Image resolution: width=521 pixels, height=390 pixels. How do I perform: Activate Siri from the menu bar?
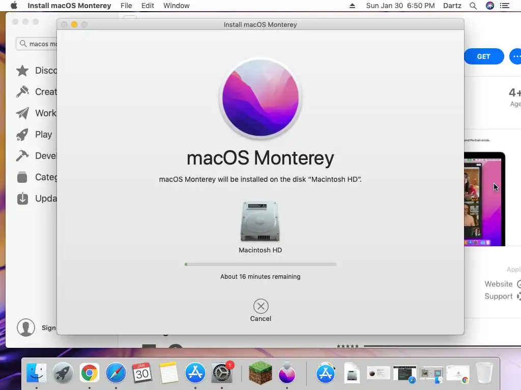pyautogui.click(x=490, y=6)
